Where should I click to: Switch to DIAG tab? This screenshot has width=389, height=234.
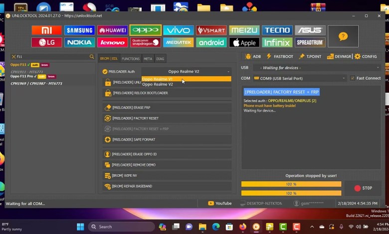[160, 59]
